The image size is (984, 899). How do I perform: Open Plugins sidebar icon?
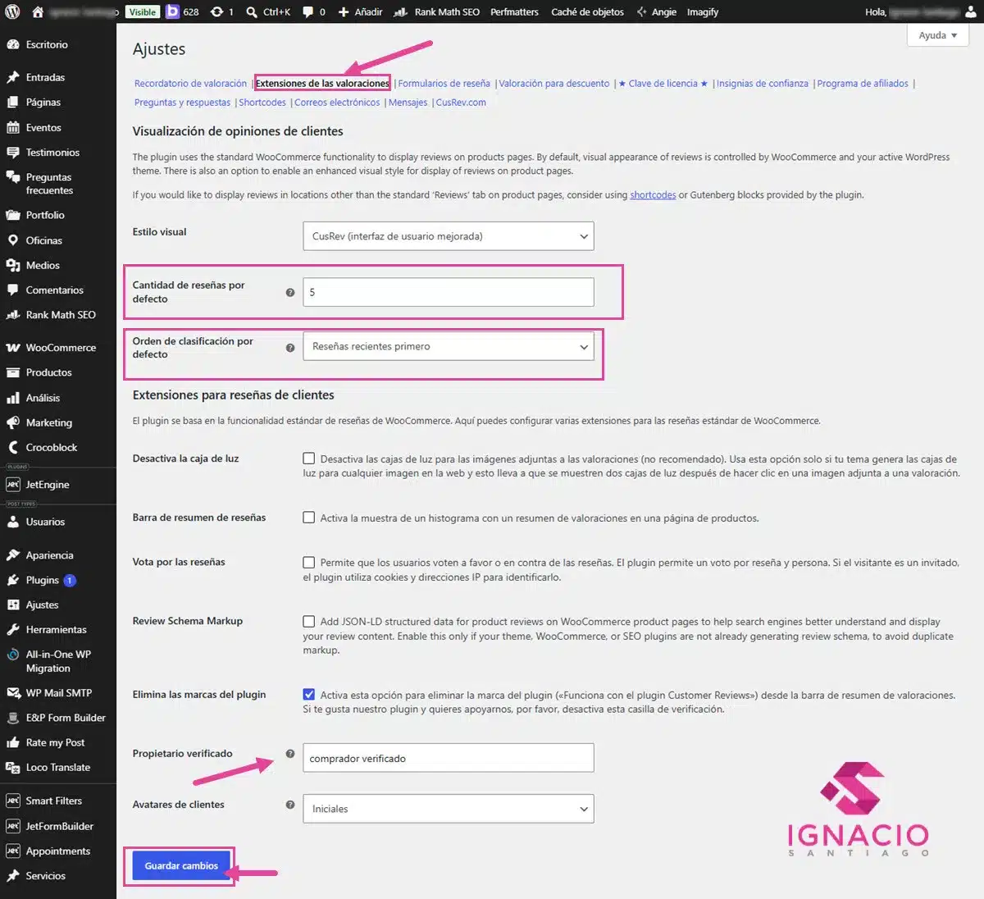tap(13, 580)
